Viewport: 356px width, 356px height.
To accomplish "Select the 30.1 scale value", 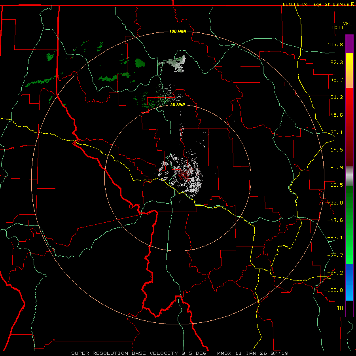I will pyautogui.click(x=337, y=133).
